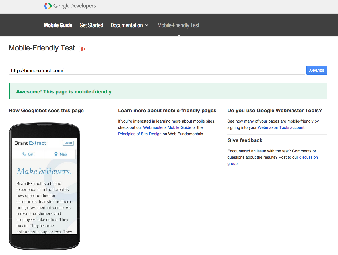
Task: Tap the Map pin icon in the preview
Action: click(56, 154)
